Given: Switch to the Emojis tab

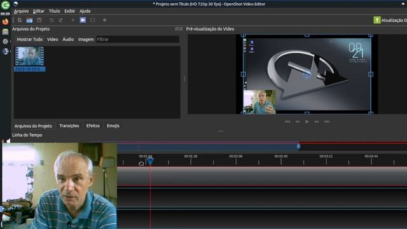Looking at the screenshot, I should 113,126.
